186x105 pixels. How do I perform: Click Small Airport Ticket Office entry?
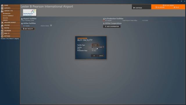point(130,20)
